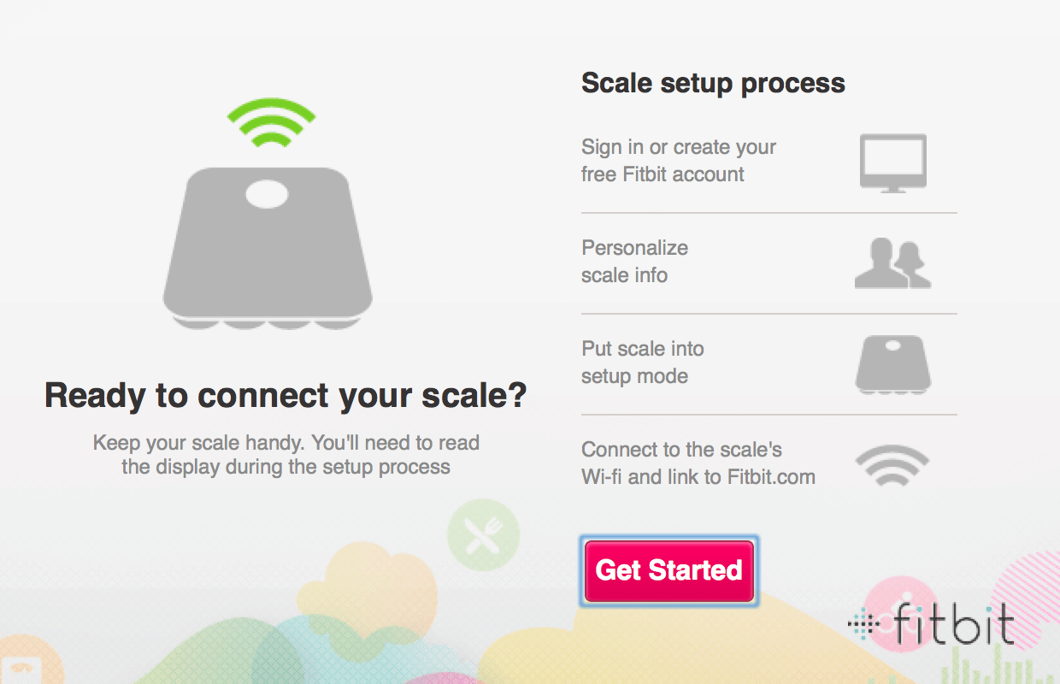Click the large gray scale illustration
This screenshot has height=684, width=1060.
point(268,256)
